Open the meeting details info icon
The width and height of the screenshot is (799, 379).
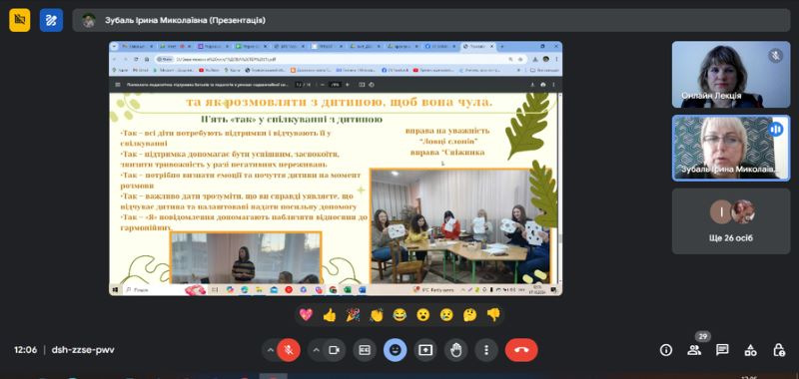[665, 350]
